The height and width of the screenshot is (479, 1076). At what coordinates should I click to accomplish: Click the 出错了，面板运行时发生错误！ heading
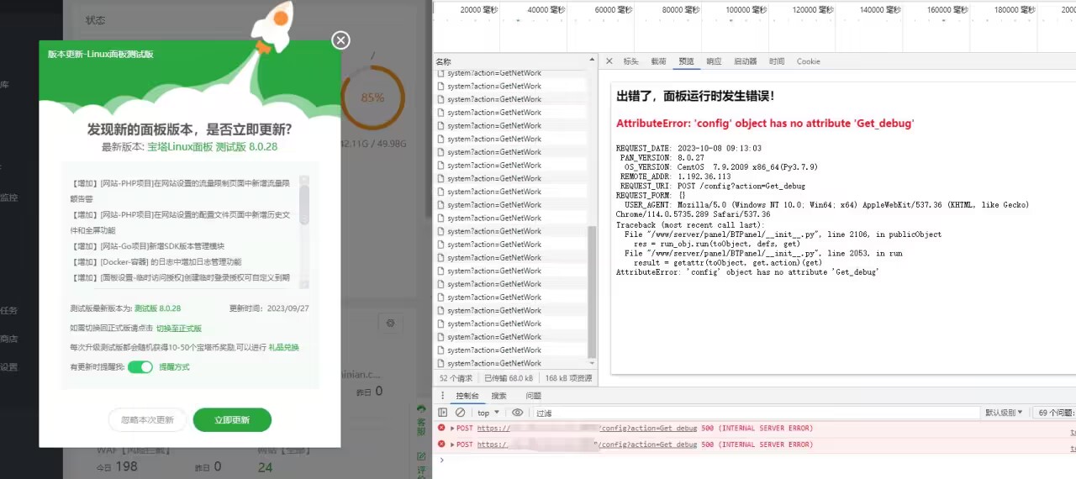click(695, 96)
